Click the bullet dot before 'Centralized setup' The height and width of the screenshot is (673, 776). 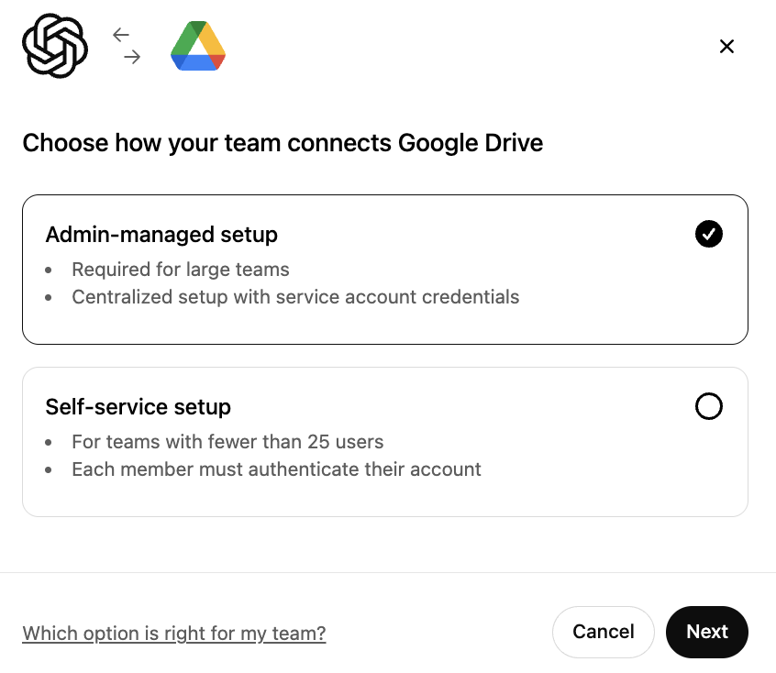pyautogui.click(x=48, y=298)
